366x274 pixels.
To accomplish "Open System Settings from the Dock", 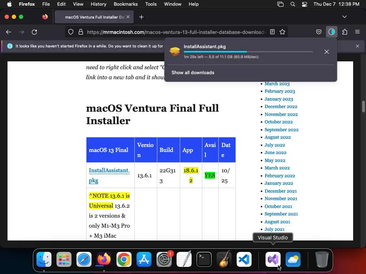I will tap(164, 259).
